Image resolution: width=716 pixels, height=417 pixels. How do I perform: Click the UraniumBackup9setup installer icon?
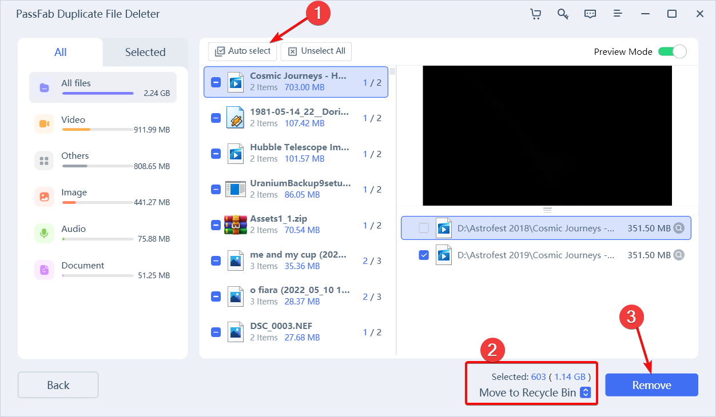235,189
